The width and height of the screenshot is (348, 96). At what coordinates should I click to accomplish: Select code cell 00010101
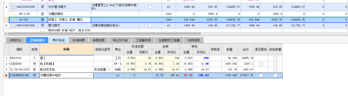[19, 58]
